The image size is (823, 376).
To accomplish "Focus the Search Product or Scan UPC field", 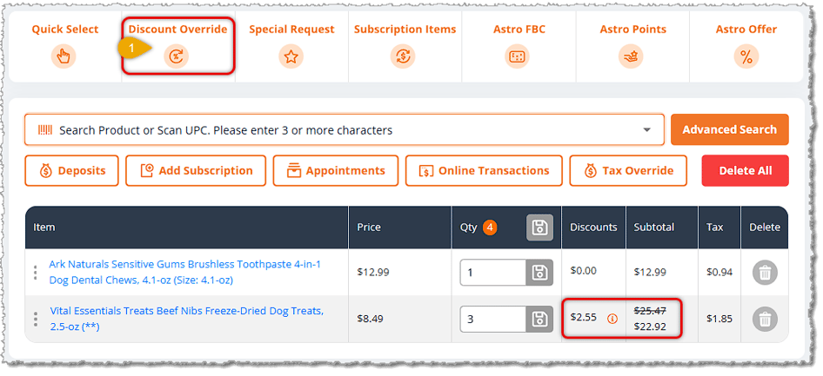I will (x=345, y=130).
